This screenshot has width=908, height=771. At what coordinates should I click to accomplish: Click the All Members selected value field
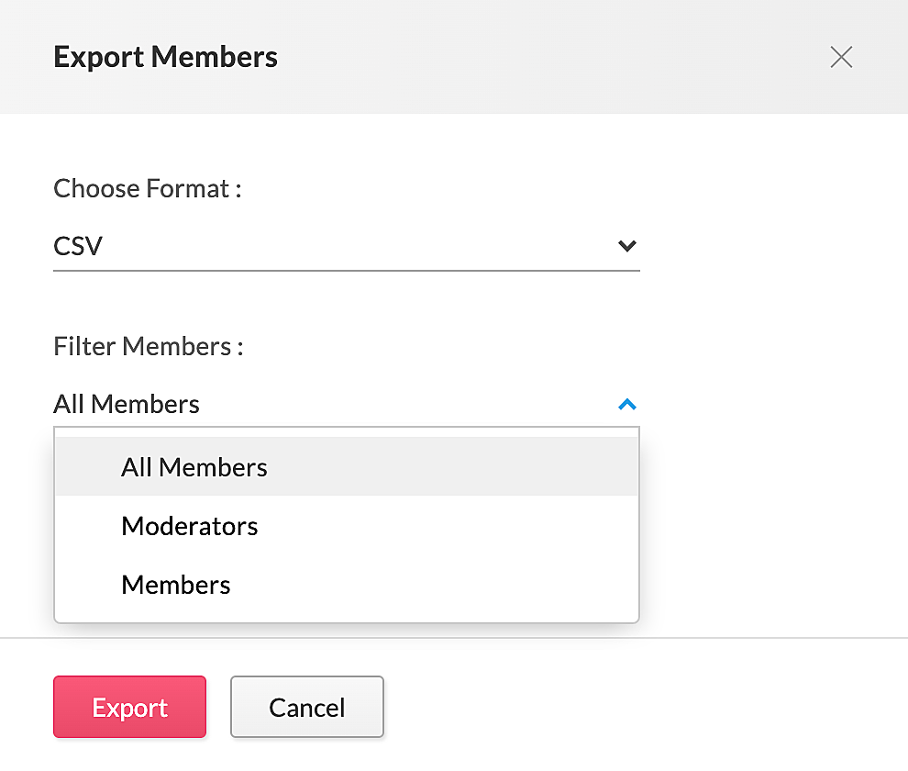click(x=347, y=404)
